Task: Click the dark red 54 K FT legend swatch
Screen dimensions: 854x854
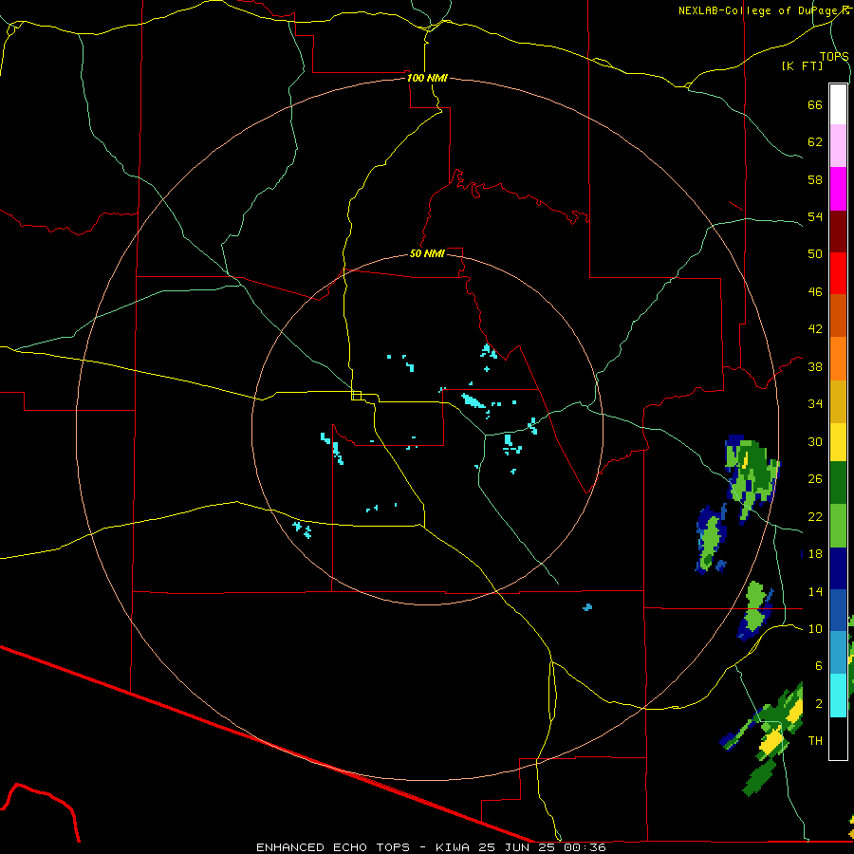Action: tap(838, 231)
